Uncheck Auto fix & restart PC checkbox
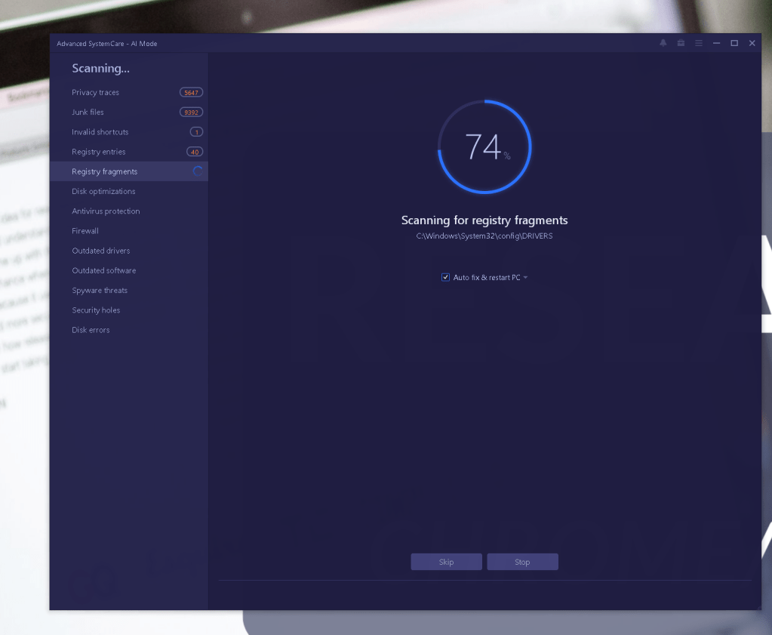Image resolution: width=772 pixels, height=635 pixels. (445, 277)
